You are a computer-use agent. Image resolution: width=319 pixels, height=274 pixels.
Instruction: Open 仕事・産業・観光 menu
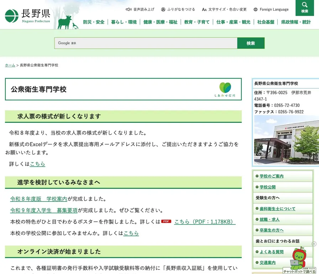coord(233,22)
